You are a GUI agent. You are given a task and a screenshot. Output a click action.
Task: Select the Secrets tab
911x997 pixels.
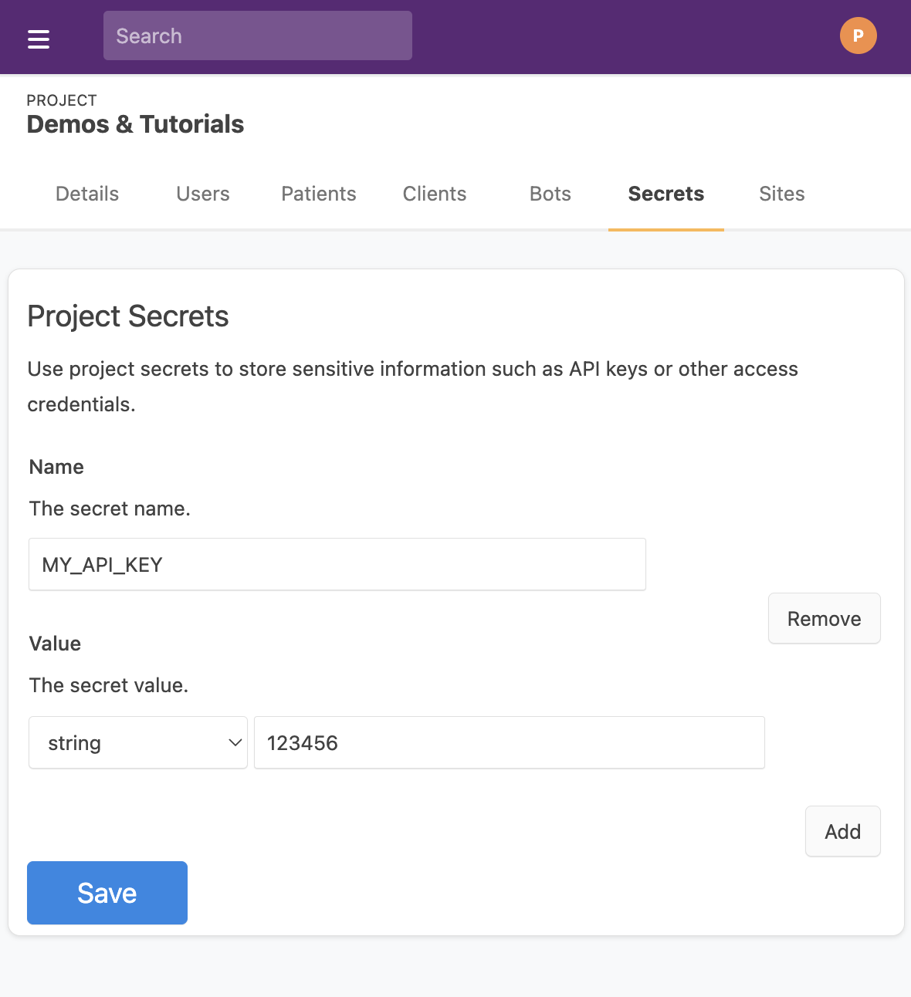pyautogui.click(x=665, y=194)
